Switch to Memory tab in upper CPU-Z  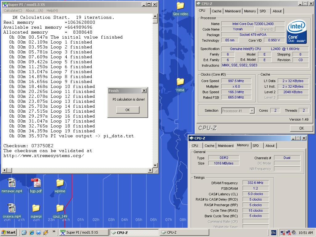click(x=250, y=11)
